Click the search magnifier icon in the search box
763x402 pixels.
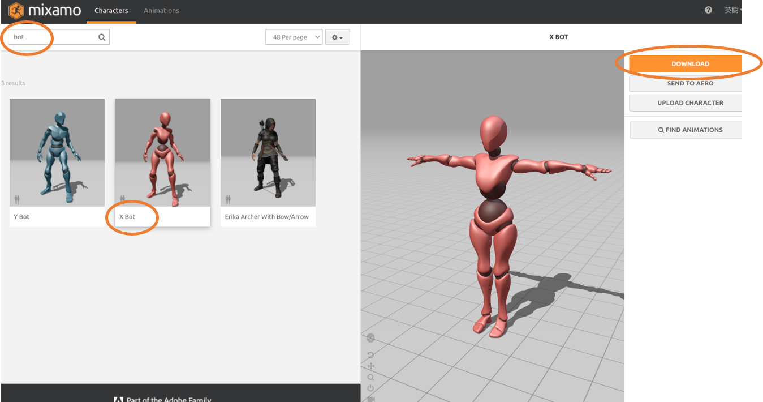[102, 37]
